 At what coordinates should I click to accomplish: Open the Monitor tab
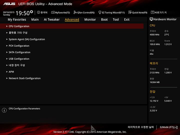90,19
